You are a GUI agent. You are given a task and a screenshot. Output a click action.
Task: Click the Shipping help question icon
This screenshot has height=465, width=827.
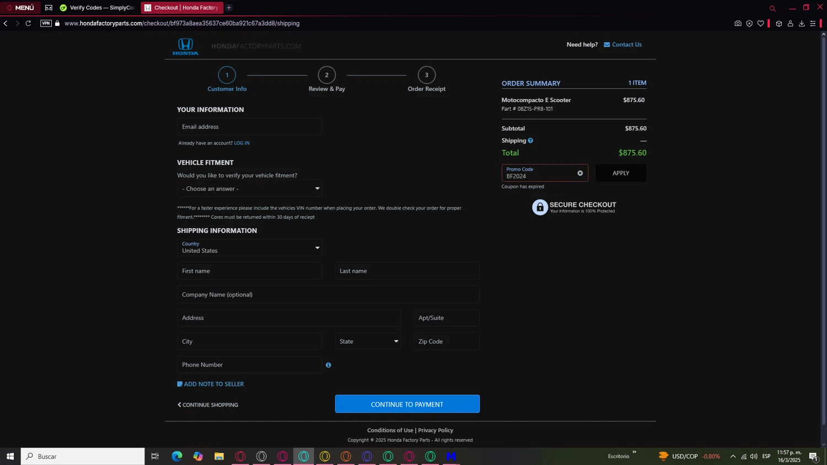click(x=530, y=140)
